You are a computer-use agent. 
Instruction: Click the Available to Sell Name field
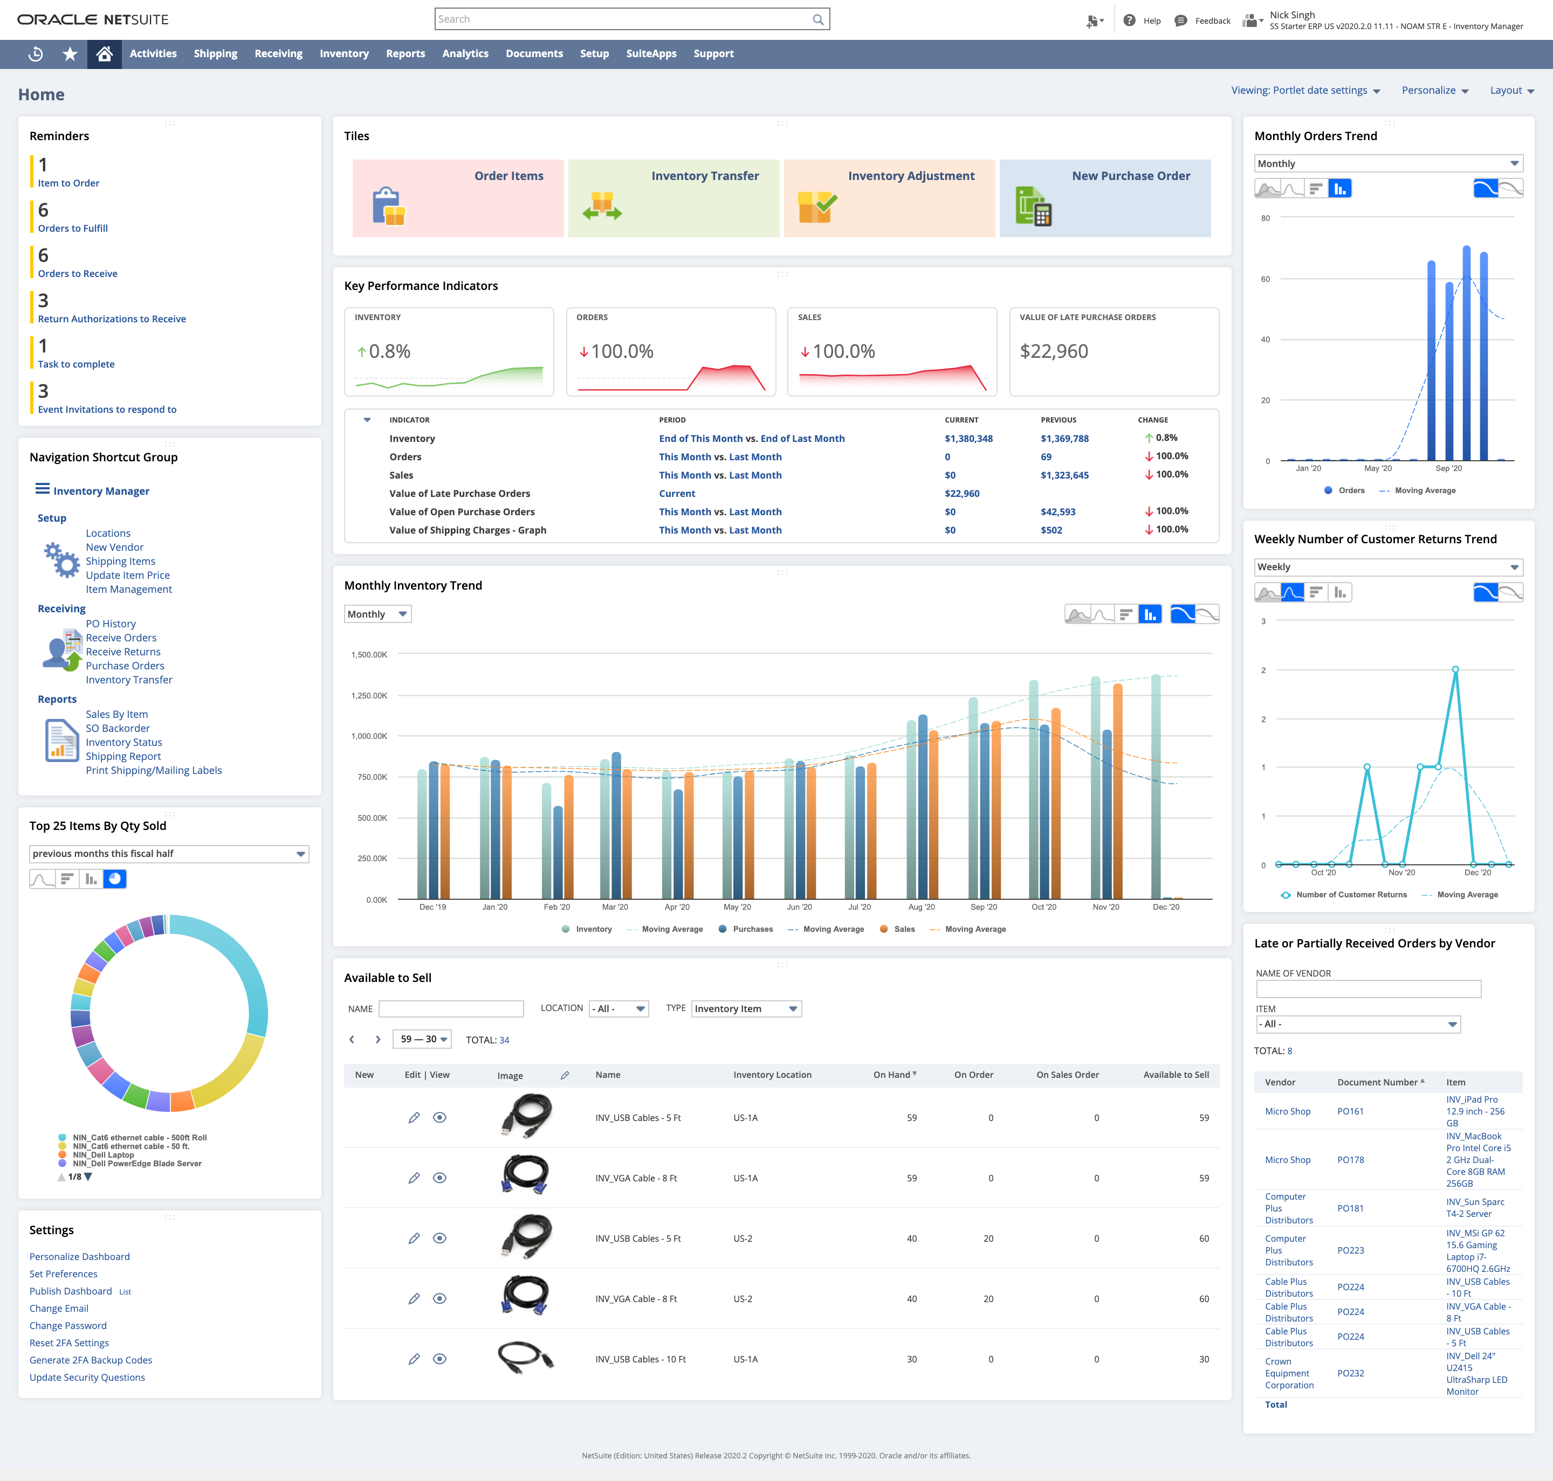click(x=451, y=1009)
